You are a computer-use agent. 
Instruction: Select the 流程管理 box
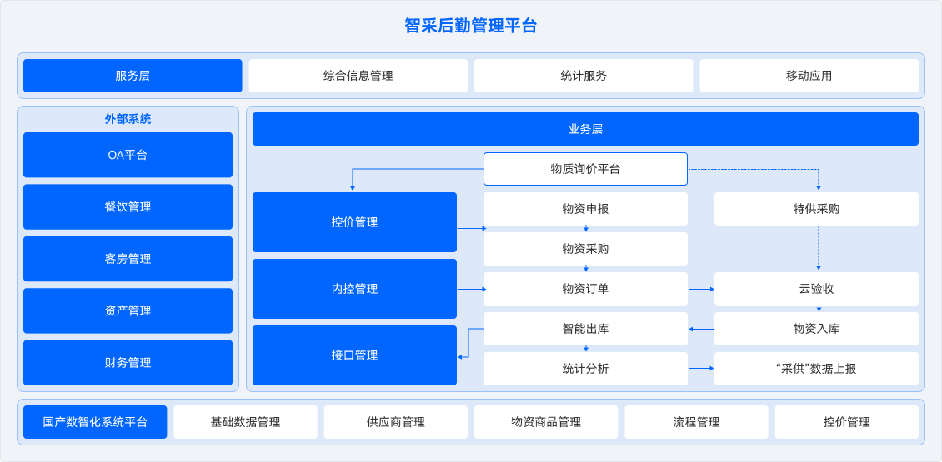coord(696,422)
